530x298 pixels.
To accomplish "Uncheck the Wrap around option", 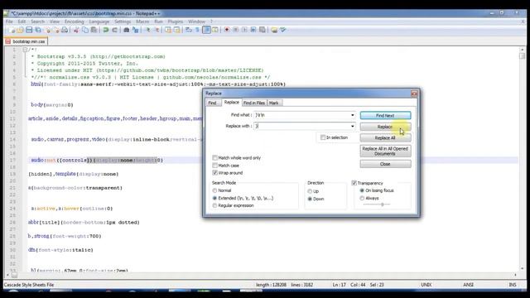I will [x=215, y=173].
